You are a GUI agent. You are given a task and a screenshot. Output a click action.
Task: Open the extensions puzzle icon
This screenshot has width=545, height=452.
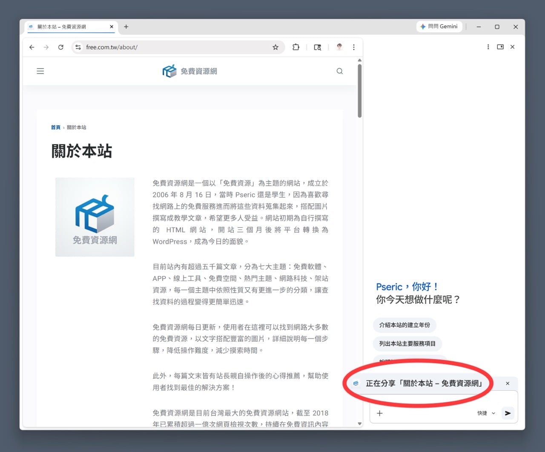point(296,47)
